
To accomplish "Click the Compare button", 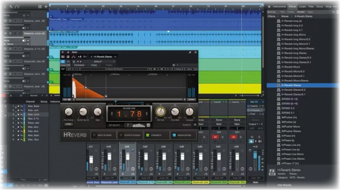I will click(79, 65).
